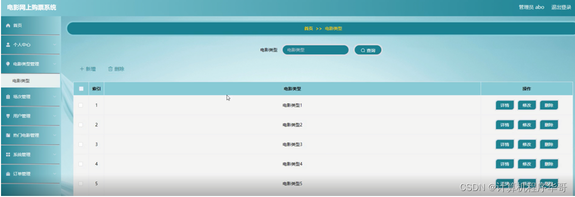Viewport: 575px width, 197px height.
Task: Select the 电影类型 submenu item
Action: pyautogui.click(x=30, y=81)
